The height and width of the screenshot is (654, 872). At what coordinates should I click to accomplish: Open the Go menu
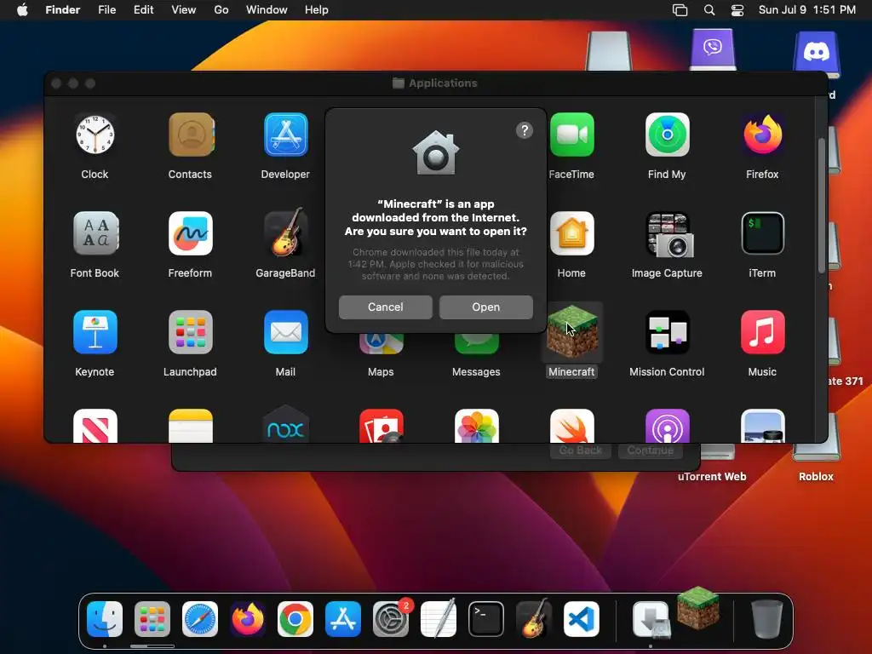coord(221,10)
